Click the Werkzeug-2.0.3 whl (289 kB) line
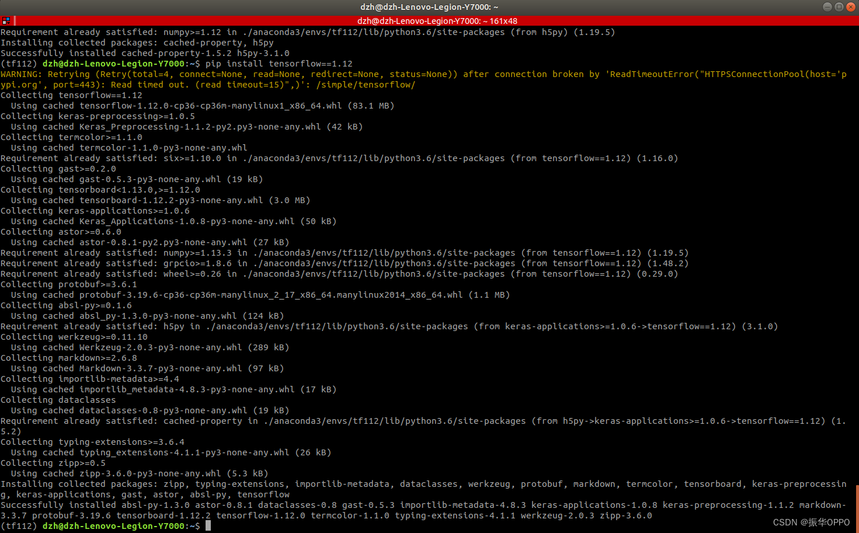This screenshot has width=859, height=533. pos(150,347)
